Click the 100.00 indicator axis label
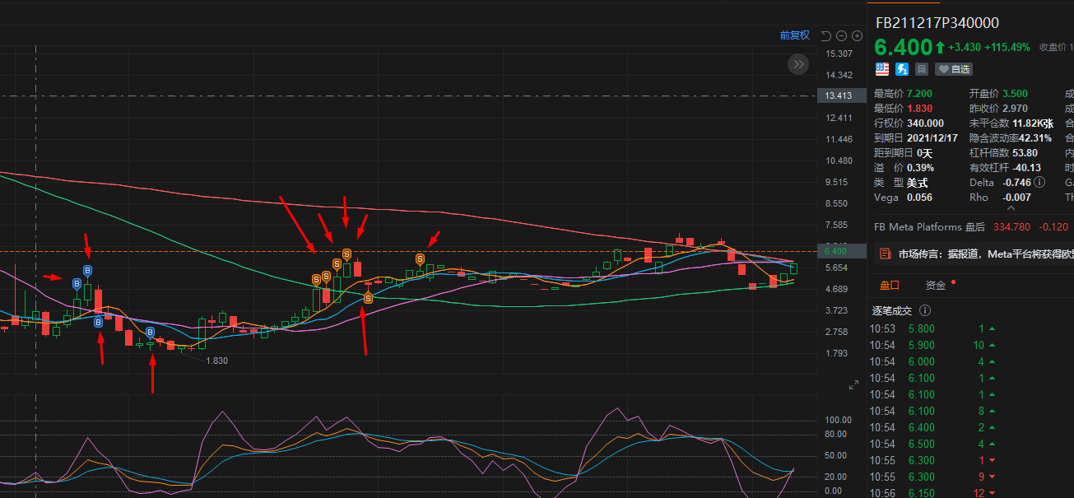 tap(838, 420)
